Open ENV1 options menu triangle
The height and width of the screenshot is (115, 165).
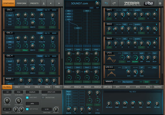156,10
